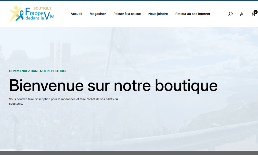Viewport: 258px width, 155px height.
Task: Click the yellow figure in the logo
Action: (x=15, y=12)
